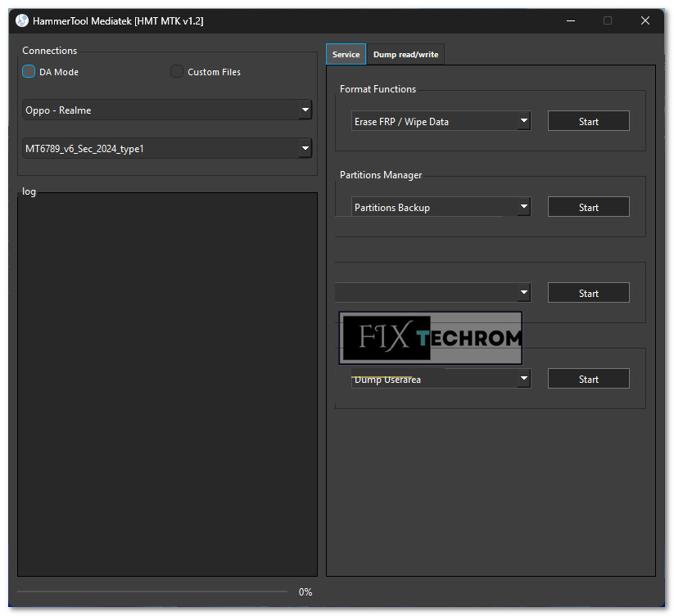Image resolution: width=674 pixels, height=616 pixels.
Task: Start the Dump Userarea operation
Action: (x=589, y=379)
